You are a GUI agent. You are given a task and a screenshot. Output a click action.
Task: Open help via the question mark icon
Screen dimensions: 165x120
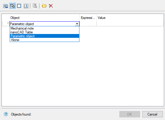tap(6, 114)
